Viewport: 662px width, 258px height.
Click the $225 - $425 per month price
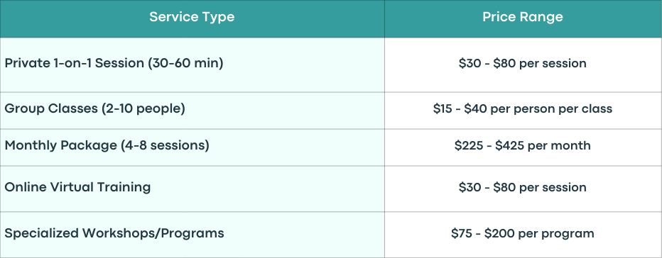pyautogui.click(x=523, y=145)
